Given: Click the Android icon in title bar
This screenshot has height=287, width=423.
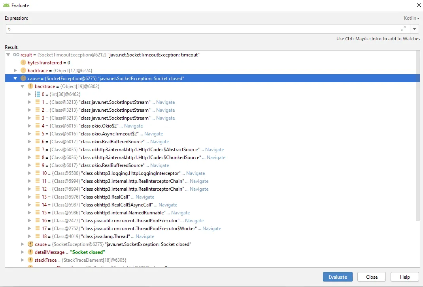Looking at the screenshot, I should point(6,5).
